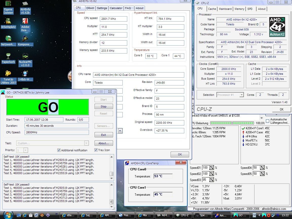Expand the quick launch overflow chevron
The height and width of the screenshot is (219, 292).
[x=57, y=214]
